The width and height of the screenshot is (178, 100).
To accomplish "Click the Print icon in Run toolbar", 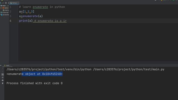I will click(3, 80).
